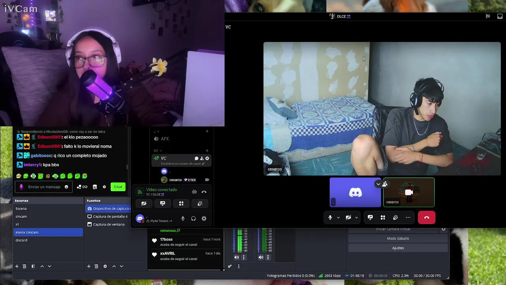Delete the selected scene with trash icon
This screenshot has width=506, height=285.
pyautogui.click(x=24, y=266)
